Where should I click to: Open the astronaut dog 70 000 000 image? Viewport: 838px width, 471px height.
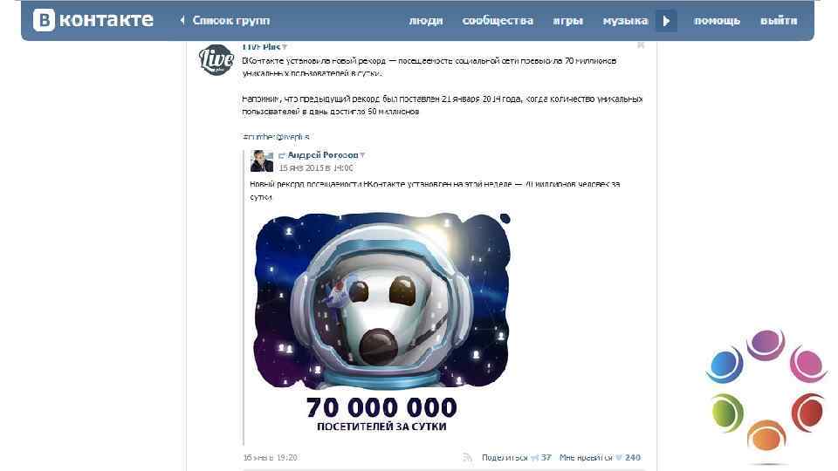[382, 323]
